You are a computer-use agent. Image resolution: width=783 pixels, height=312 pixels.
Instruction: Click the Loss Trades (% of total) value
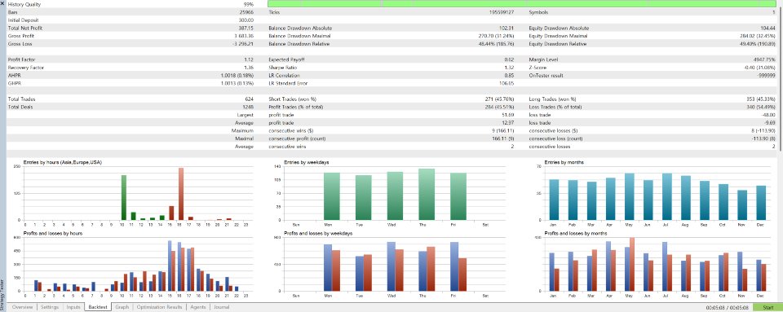click(762, 108)
